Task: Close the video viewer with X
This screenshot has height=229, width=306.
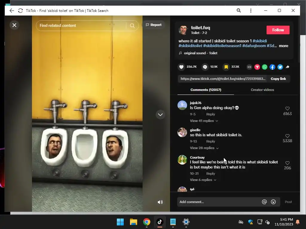Action: click(14, 25)
